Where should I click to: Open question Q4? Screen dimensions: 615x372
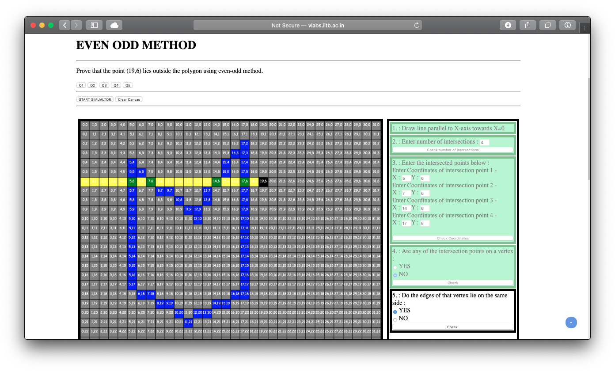[116, 85]
